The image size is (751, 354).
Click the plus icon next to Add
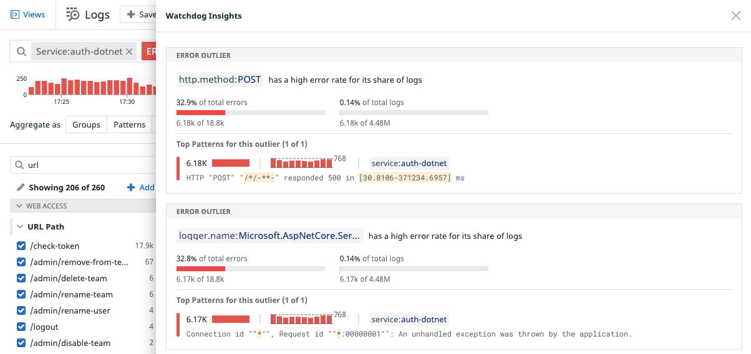[x=131, y=187]
